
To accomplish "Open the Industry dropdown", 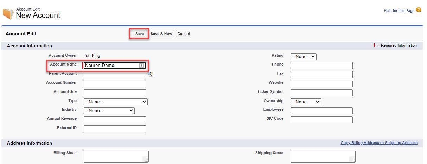I will tap(109, 110).
